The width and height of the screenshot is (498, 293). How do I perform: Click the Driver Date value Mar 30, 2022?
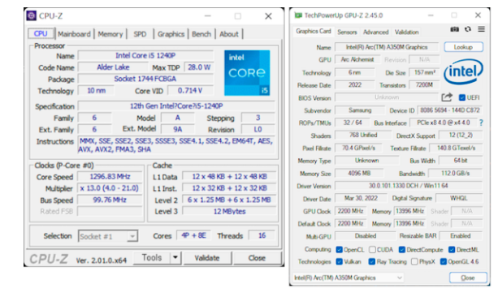pos(362,198)
